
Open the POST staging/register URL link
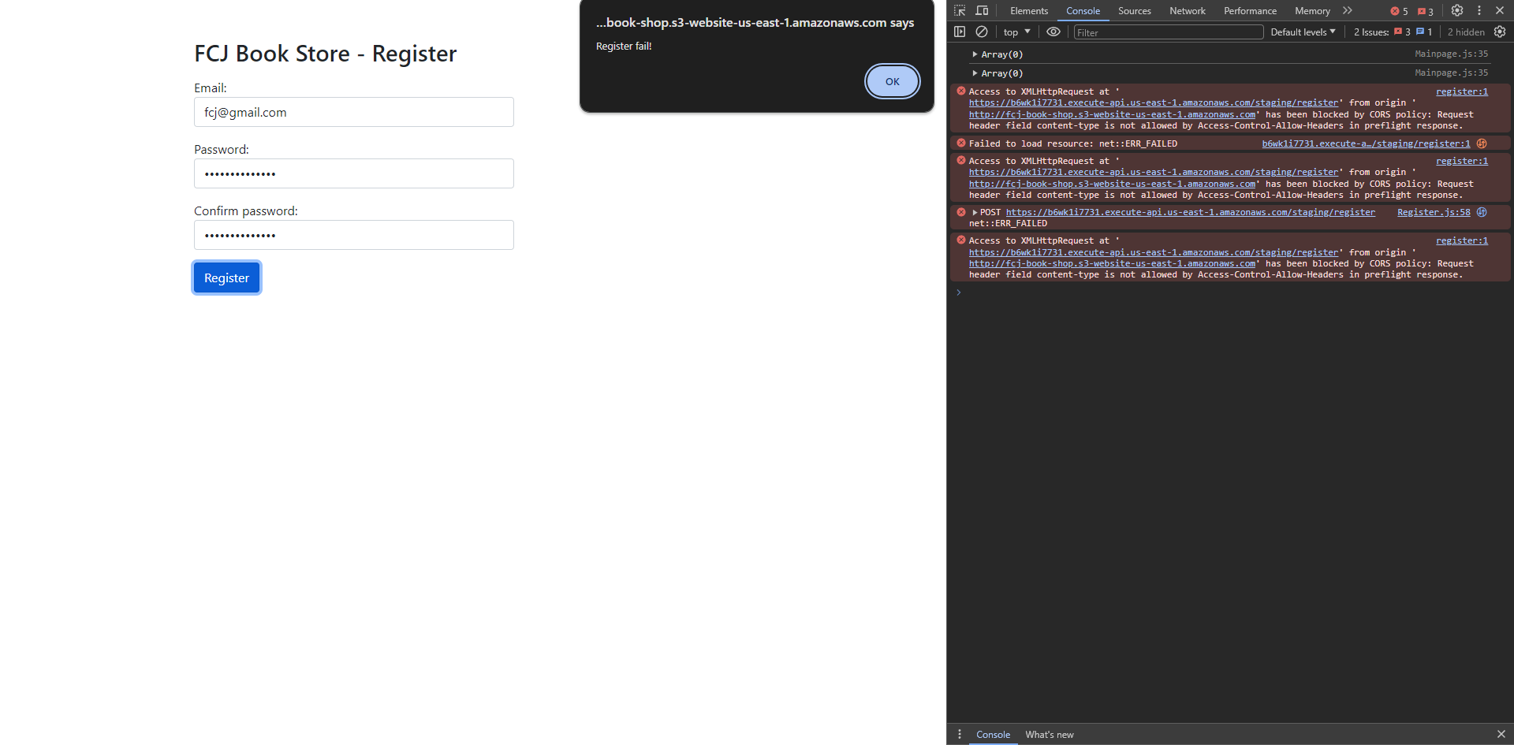tap(1191, 212)
